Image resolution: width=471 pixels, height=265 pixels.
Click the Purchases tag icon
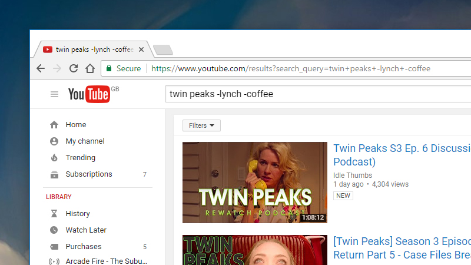tap(54, 247)
